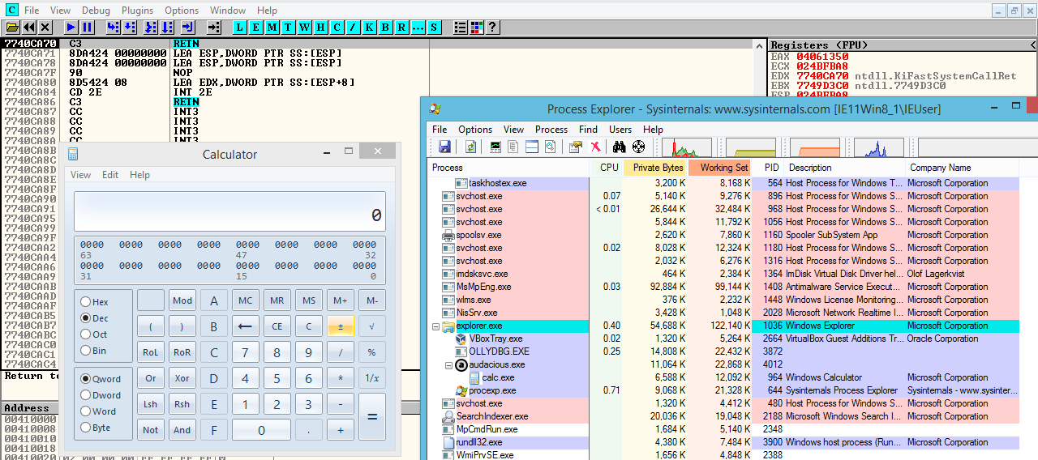This screenshot has height=460, width=1038.
Task: Show Windows list with W button
Action: click(x=305, y=28)
